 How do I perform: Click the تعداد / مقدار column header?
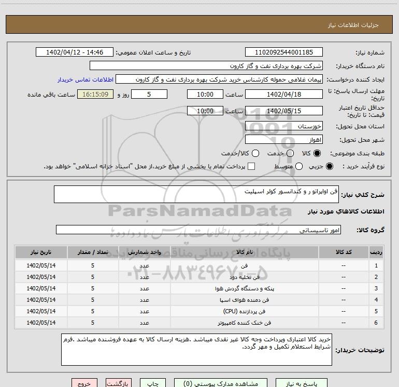click(x=93, y=252)
